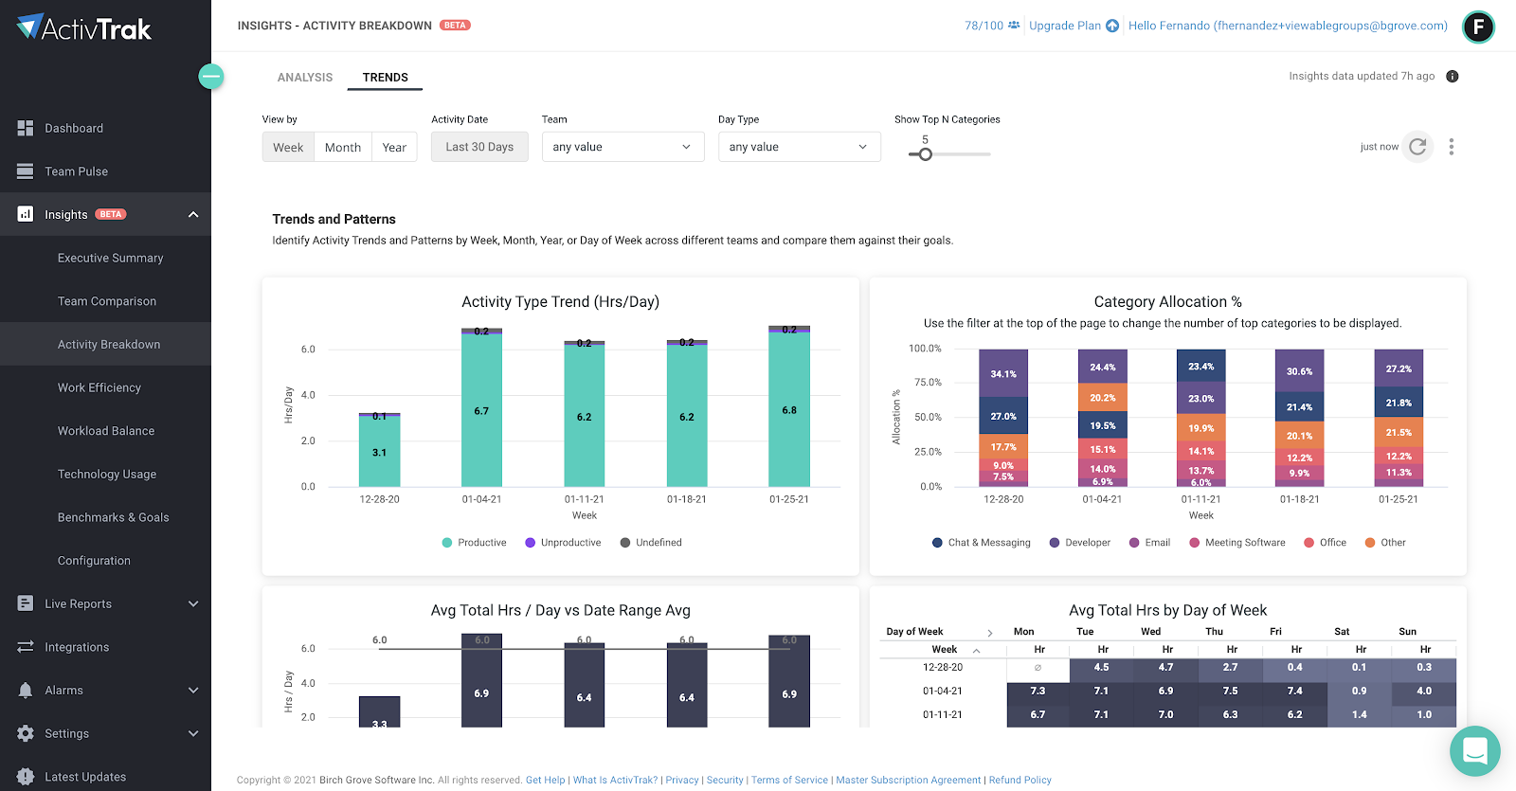The width and height of the screenshot is (1516, 791).
Task: Click the user seats people icon
Action: point(1014,26)
